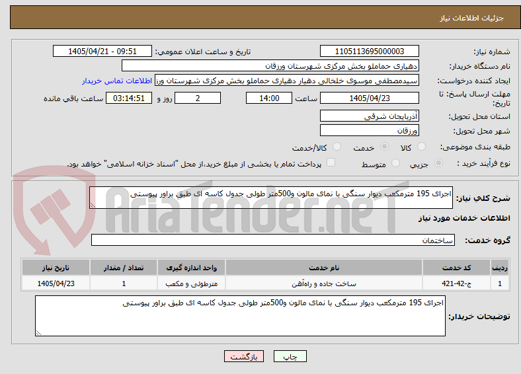
Task: Click delivery province field آذربایجان شرقی
Action: pyautogui.click(x=369, y=116)
